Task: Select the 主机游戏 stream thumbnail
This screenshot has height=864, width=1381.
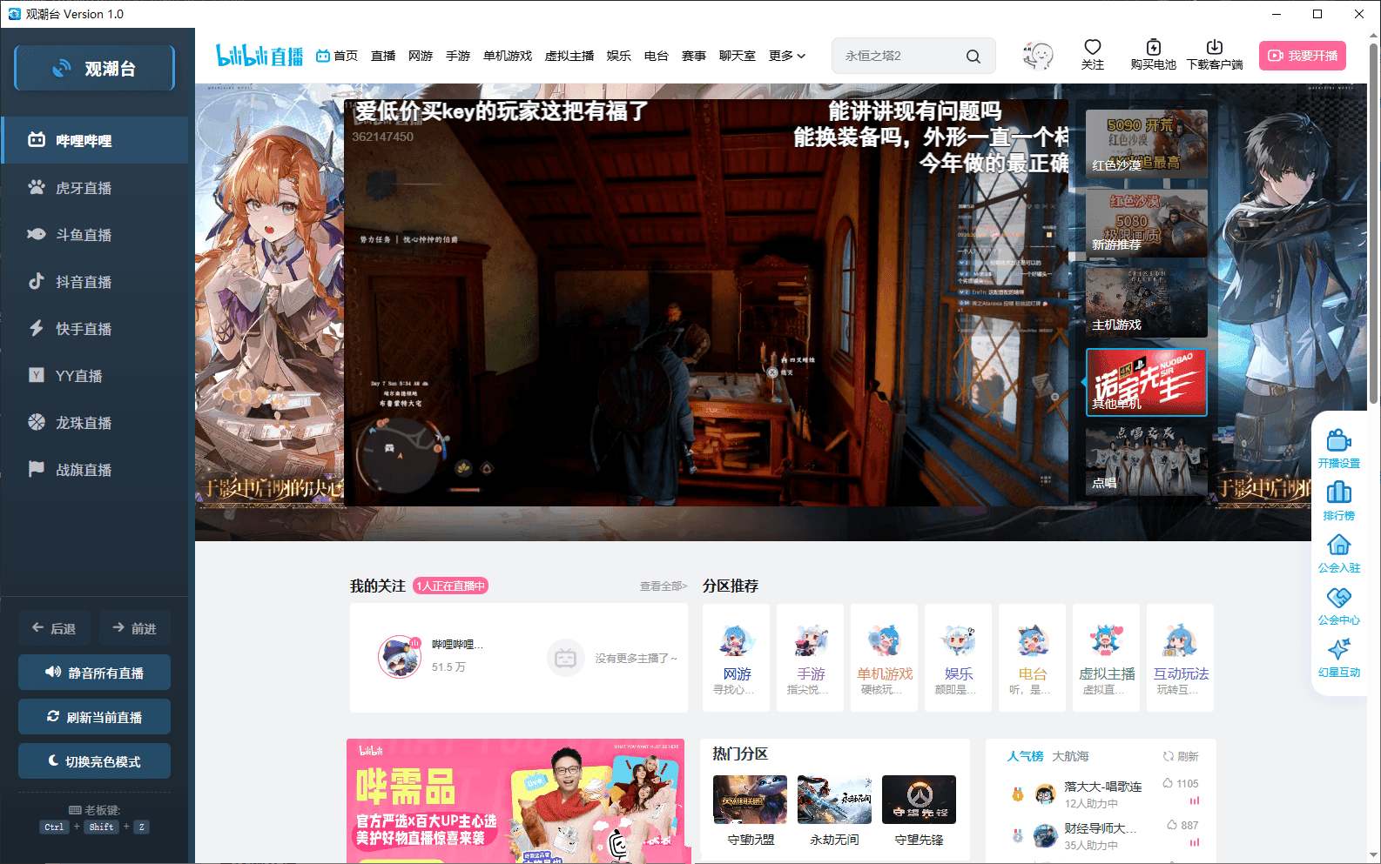Action: 1146,301
